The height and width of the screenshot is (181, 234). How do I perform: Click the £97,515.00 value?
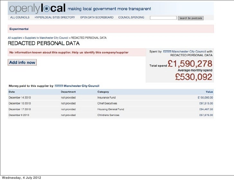click(x=206, y=103)
